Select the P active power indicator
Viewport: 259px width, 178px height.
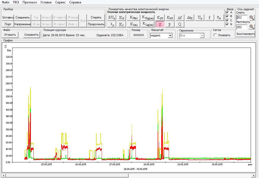click(170, 24)
